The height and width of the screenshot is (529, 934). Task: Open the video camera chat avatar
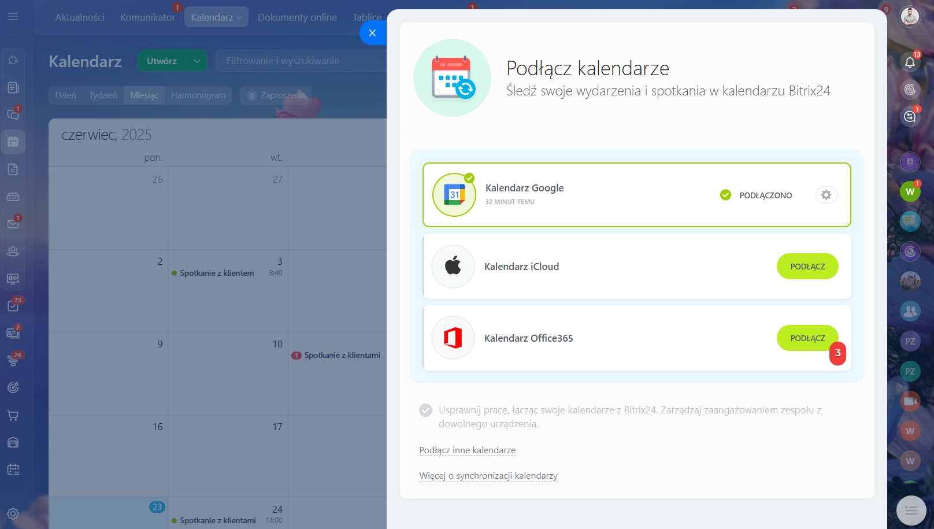[x=910, y=401]
